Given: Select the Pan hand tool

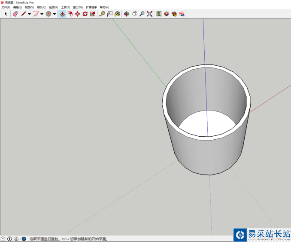Looking at the screenshot, I should coord(134,14).
